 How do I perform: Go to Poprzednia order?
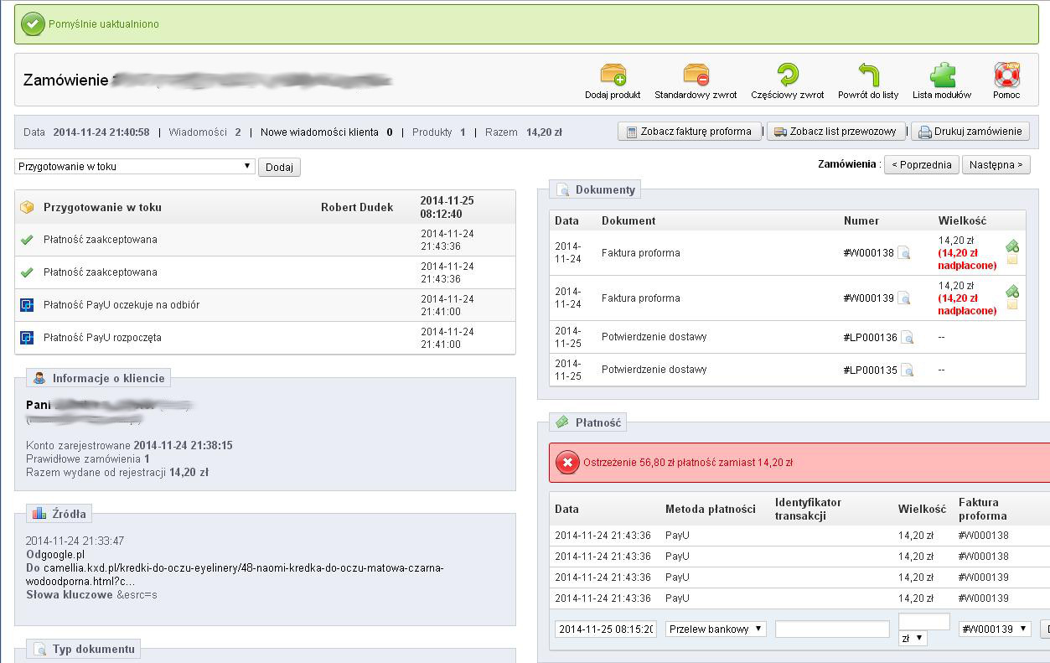(922, 164)
